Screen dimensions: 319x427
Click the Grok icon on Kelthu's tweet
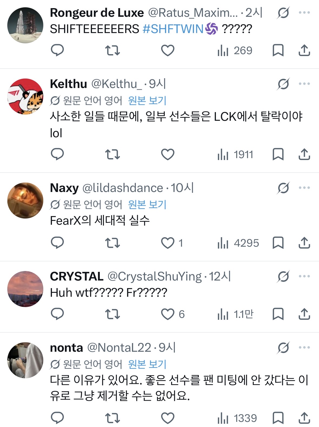tap(283, 84)
